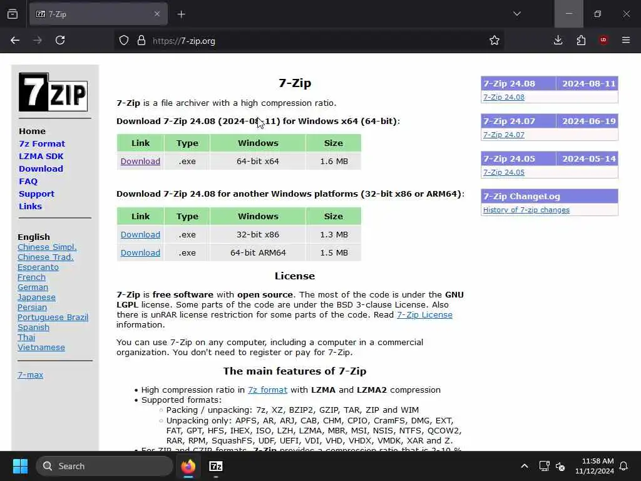Viewport: 641px width, 481px height.
Task: Switch language to Esperanto
Action: [x=38, y=267]
